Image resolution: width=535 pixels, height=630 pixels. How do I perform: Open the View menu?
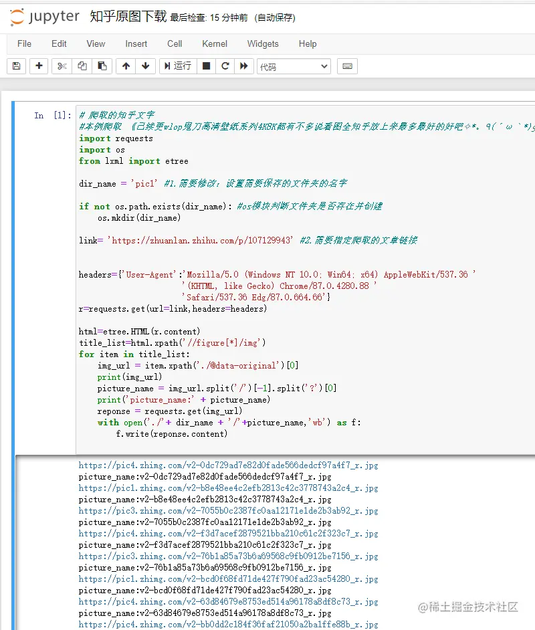96,43
